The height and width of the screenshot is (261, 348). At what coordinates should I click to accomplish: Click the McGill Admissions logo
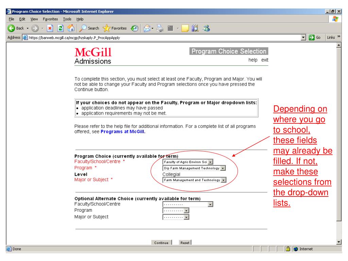93,56
